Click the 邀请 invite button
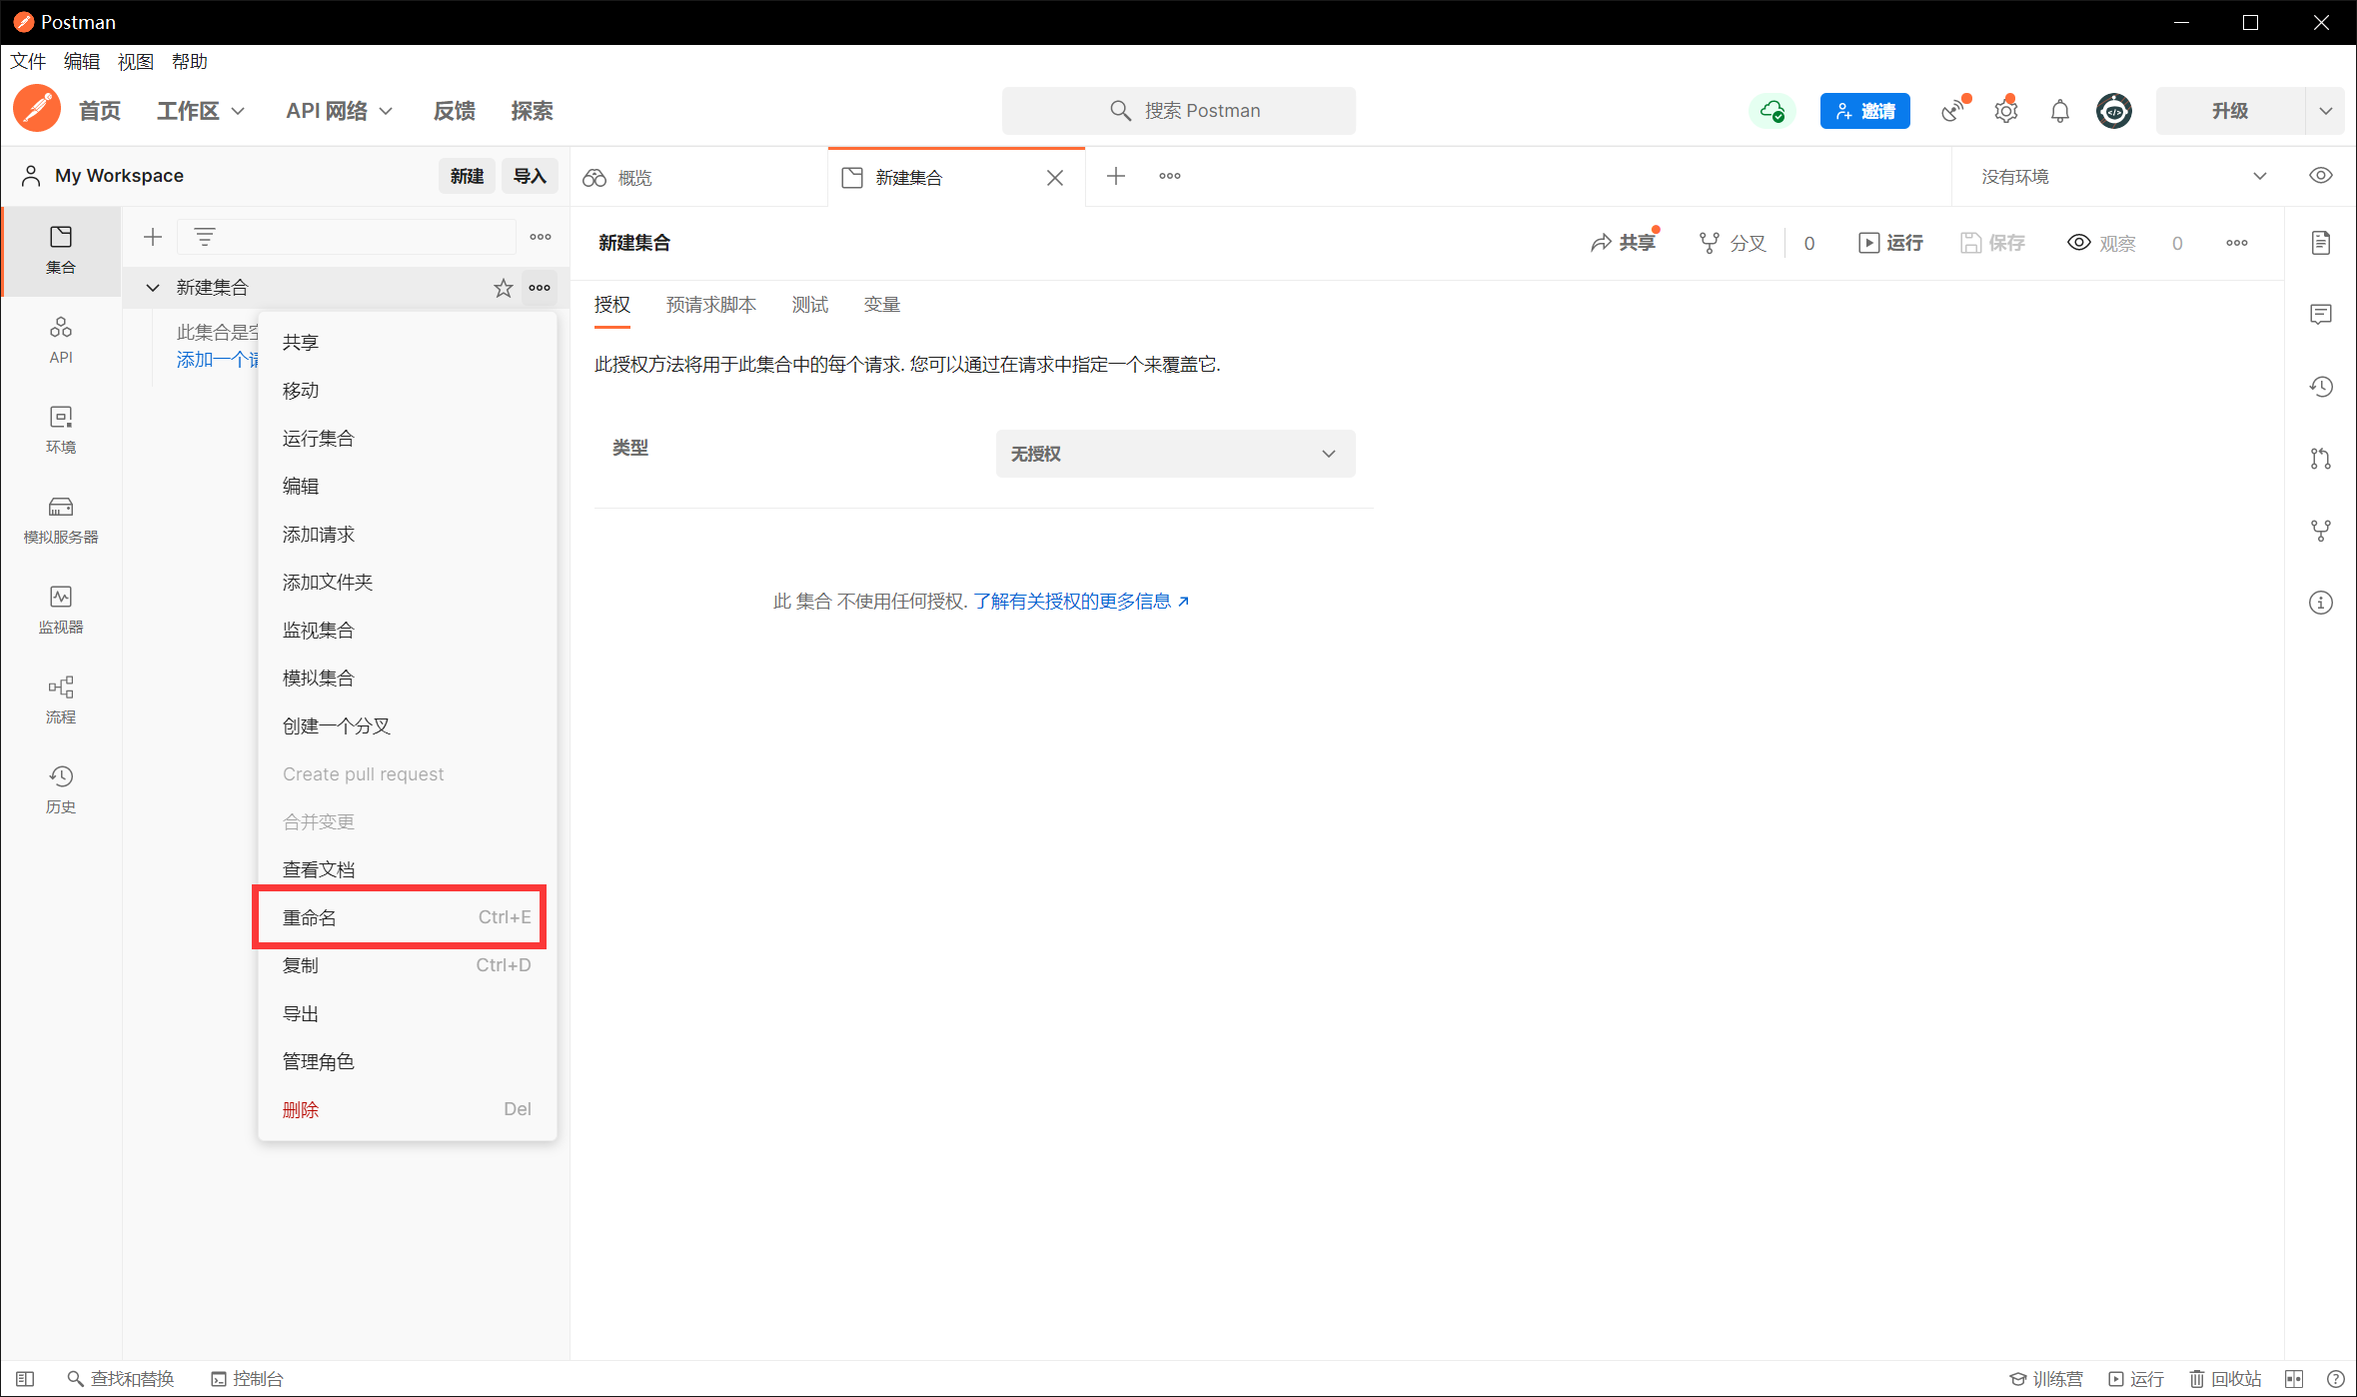Viewport: 2357px width, 1397px height. pos(1864,111)
